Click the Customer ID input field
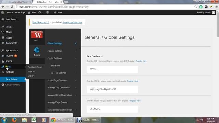The height and width of the screenshot is (123, 219). pyautogui.click(x=112, y=69)
